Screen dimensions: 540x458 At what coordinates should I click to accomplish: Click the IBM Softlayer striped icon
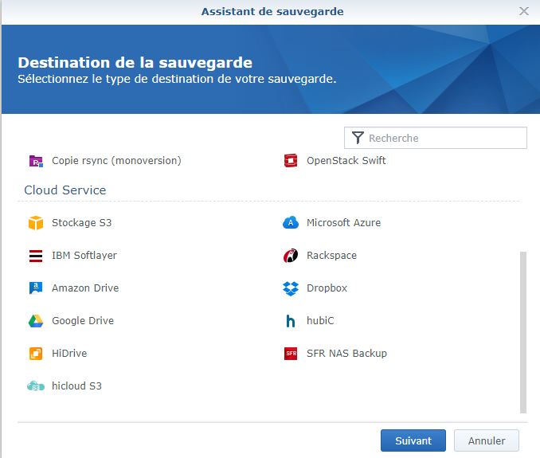point(36,256)
